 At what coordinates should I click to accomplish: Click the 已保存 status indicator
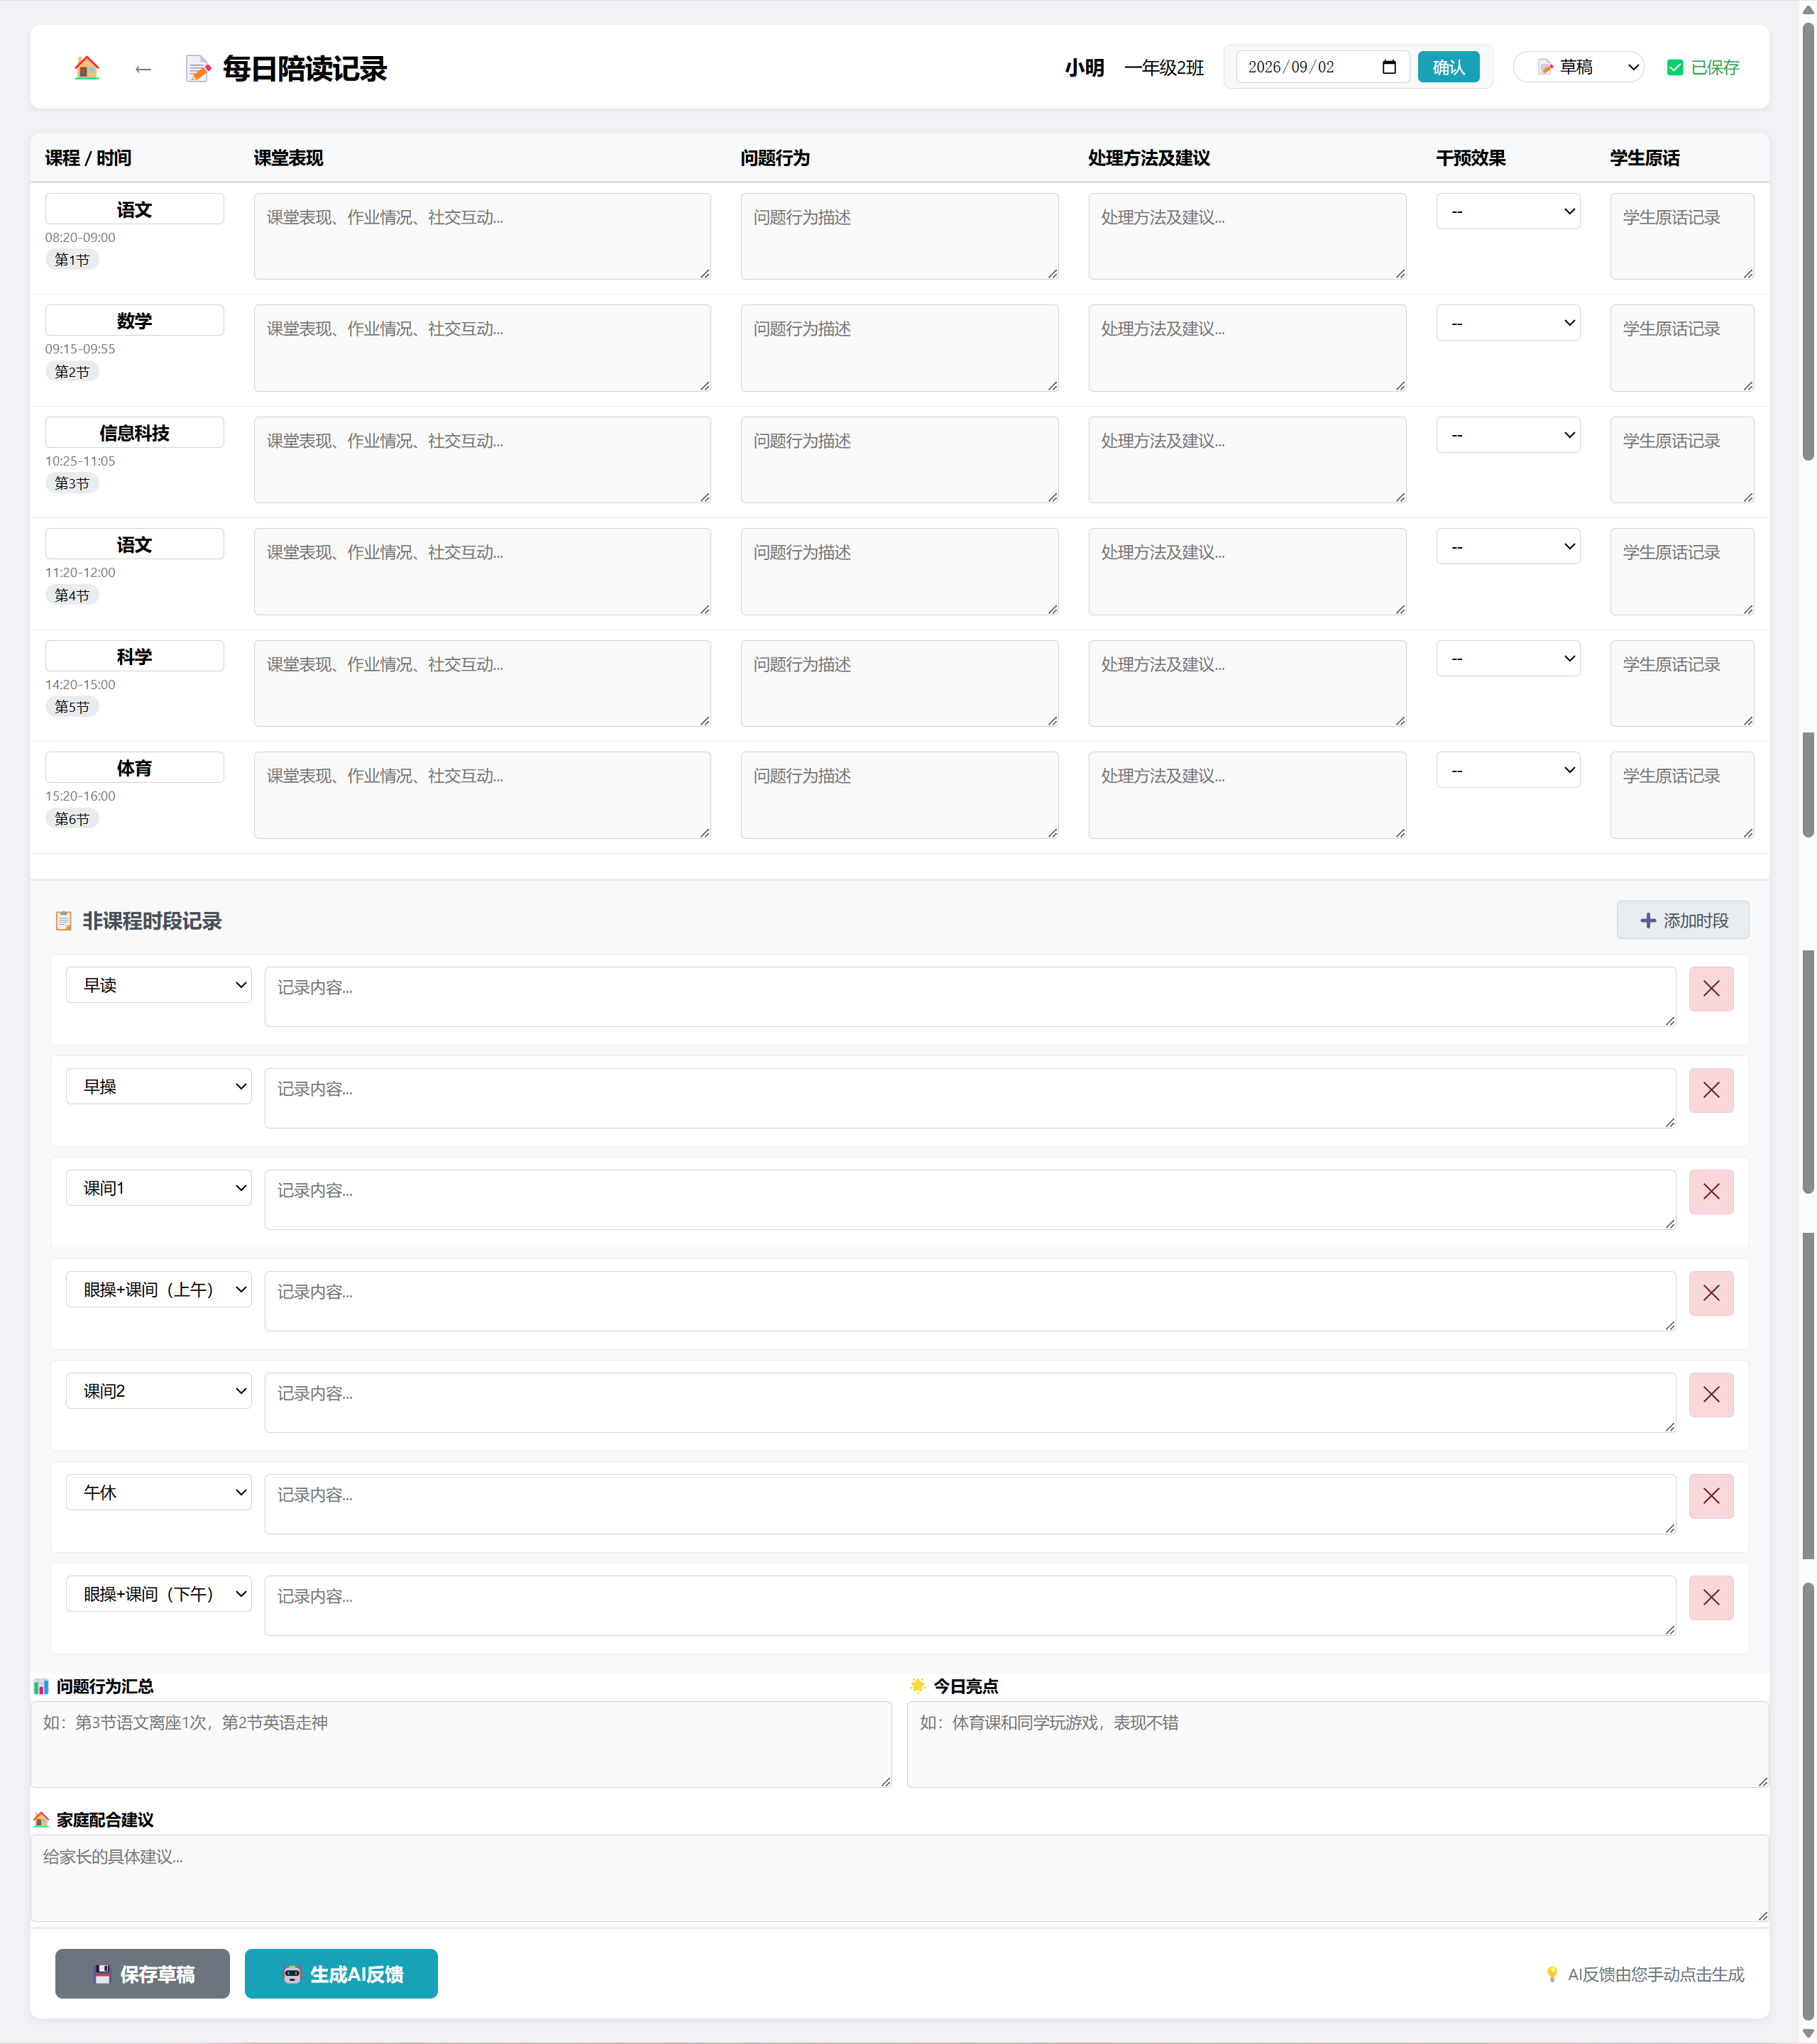(1702, 67)
